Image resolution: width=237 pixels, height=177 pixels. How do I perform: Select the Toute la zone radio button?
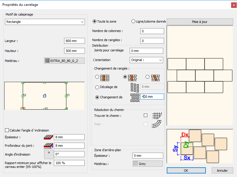click(94, 21)
